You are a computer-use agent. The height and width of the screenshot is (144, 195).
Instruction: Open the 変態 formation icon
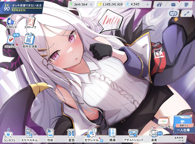coord(71,135)
